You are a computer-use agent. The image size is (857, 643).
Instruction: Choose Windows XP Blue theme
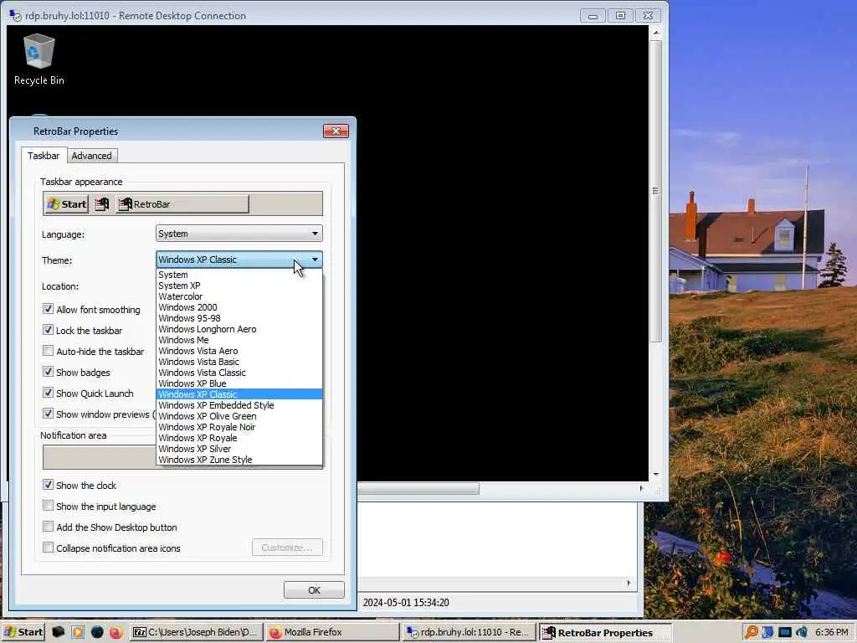(239, 383)
